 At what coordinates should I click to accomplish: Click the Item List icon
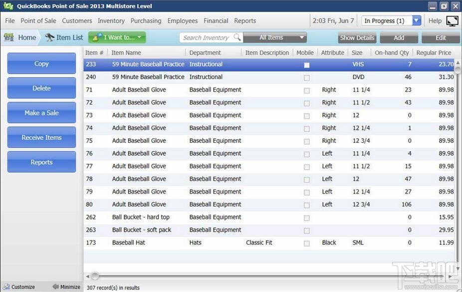click(49, 37)
